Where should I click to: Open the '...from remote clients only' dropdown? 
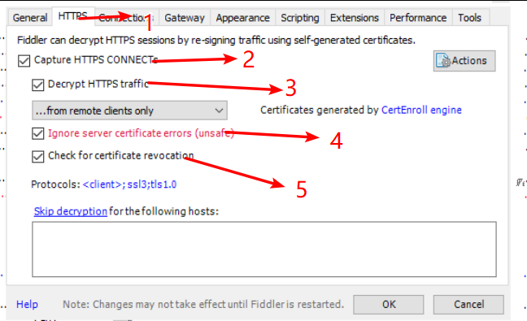130,111
